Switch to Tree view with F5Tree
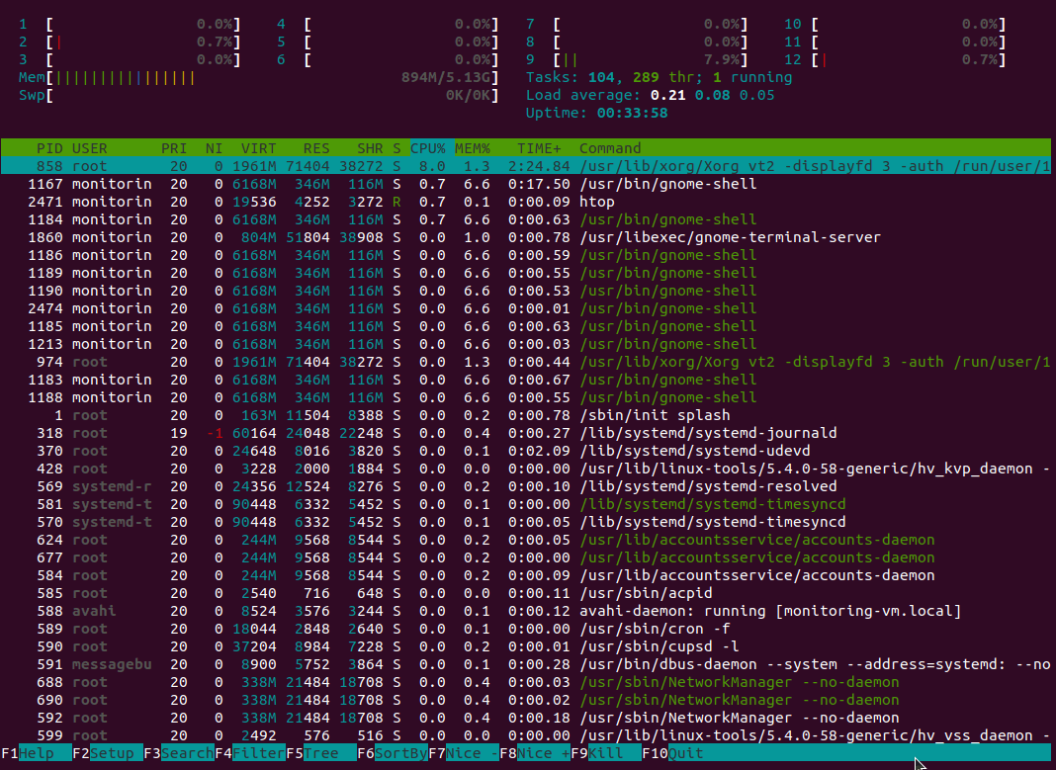This screenshot has width=1056, height=770. click(x=318, y=753)
